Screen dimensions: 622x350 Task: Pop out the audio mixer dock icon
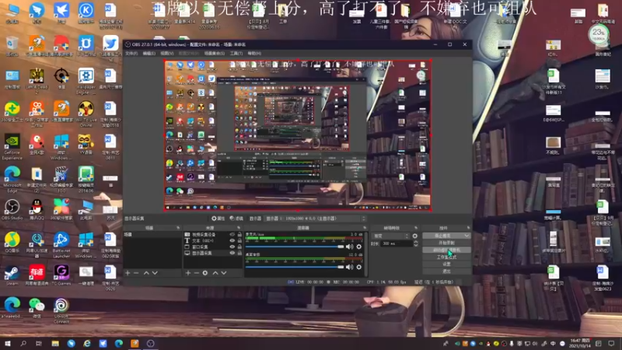click(365, 228)
